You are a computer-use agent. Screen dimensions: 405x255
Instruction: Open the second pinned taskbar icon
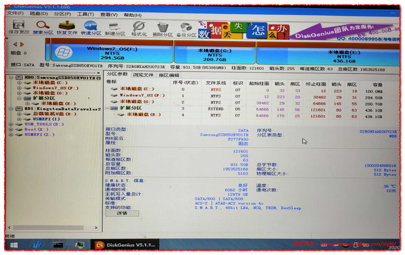tap(37, 245)
